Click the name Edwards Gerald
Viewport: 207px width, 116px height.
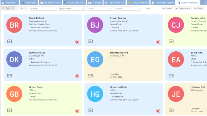(119, 53)
